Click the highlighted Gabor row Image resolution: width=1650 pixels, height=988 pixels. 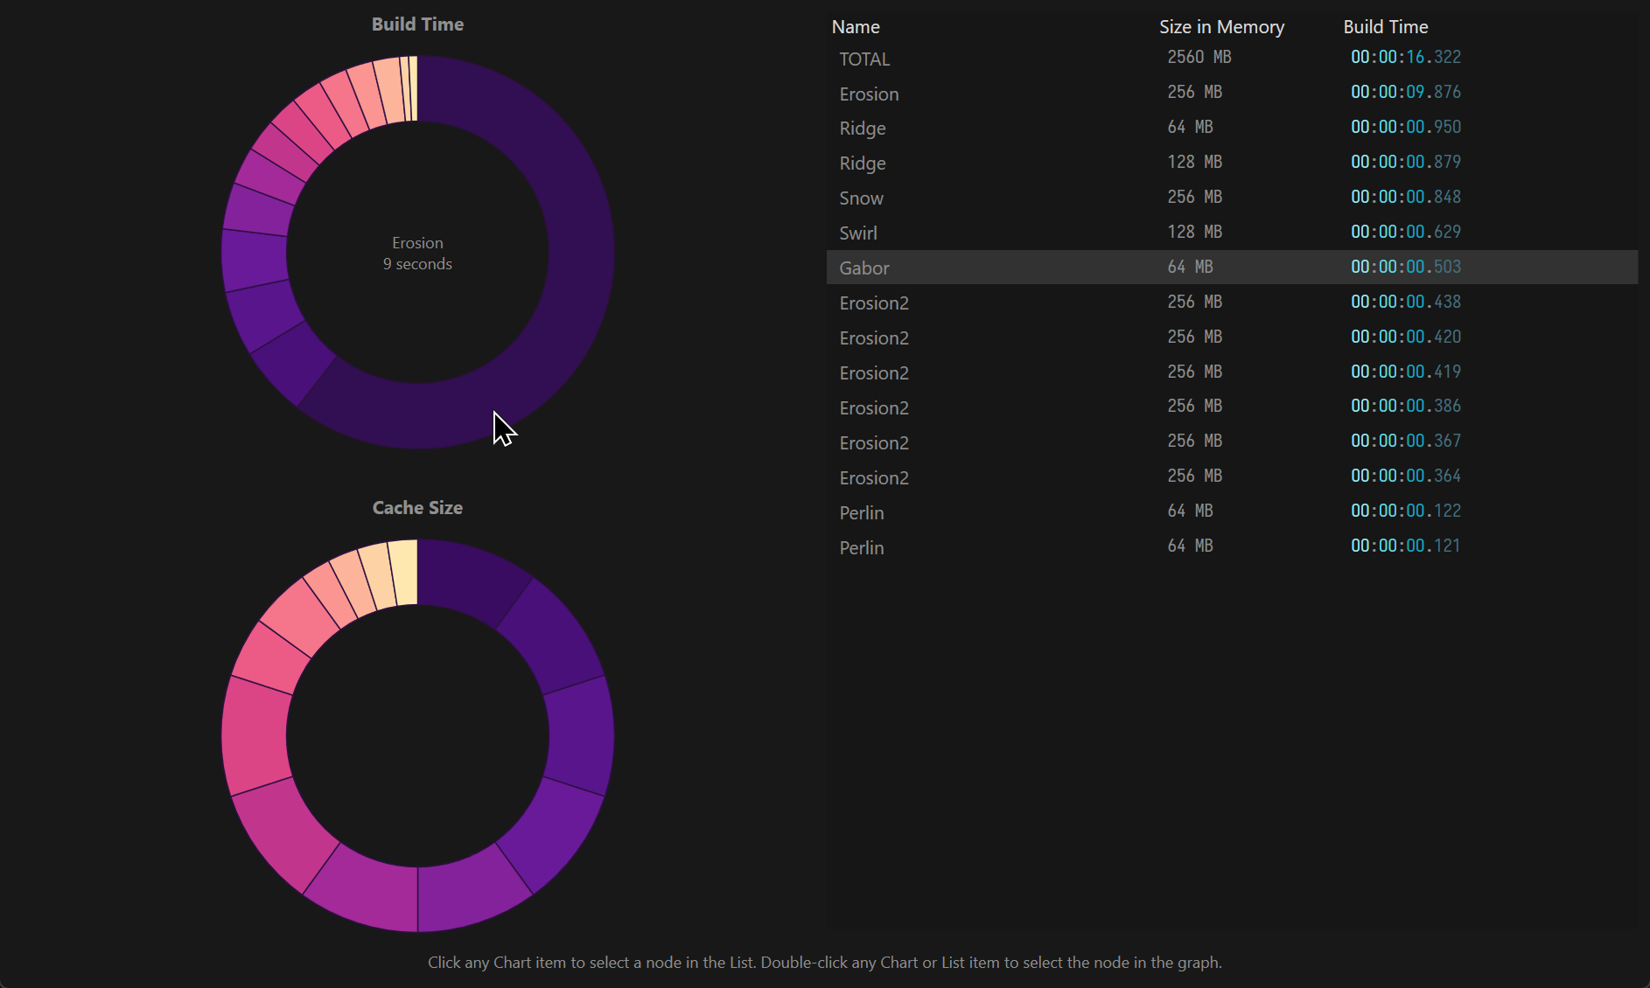(1232, 268)
